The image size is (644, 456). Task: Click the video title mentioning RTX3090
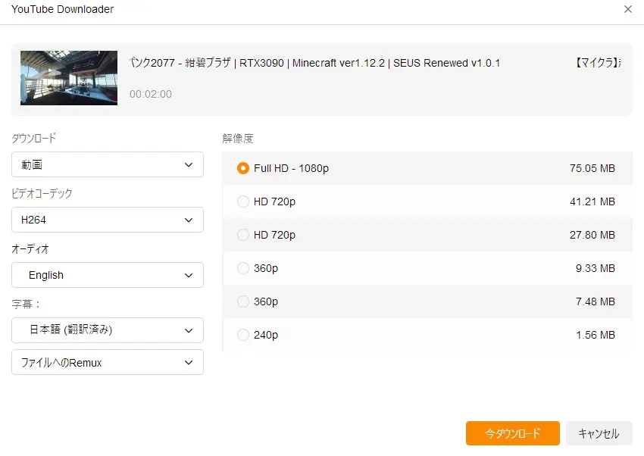pyautogui.click(x=314, y=63)
